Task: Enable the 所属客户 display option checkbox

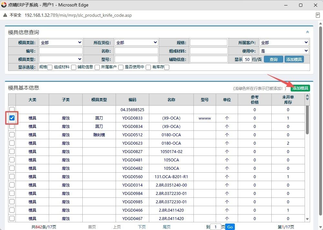Action: tap(121, 67)
